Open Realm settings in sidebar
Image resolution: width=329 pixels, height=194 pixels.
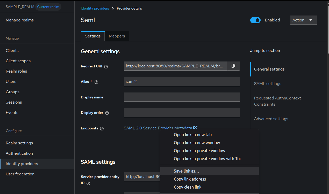pyautogui.click(x=19, y=143)
